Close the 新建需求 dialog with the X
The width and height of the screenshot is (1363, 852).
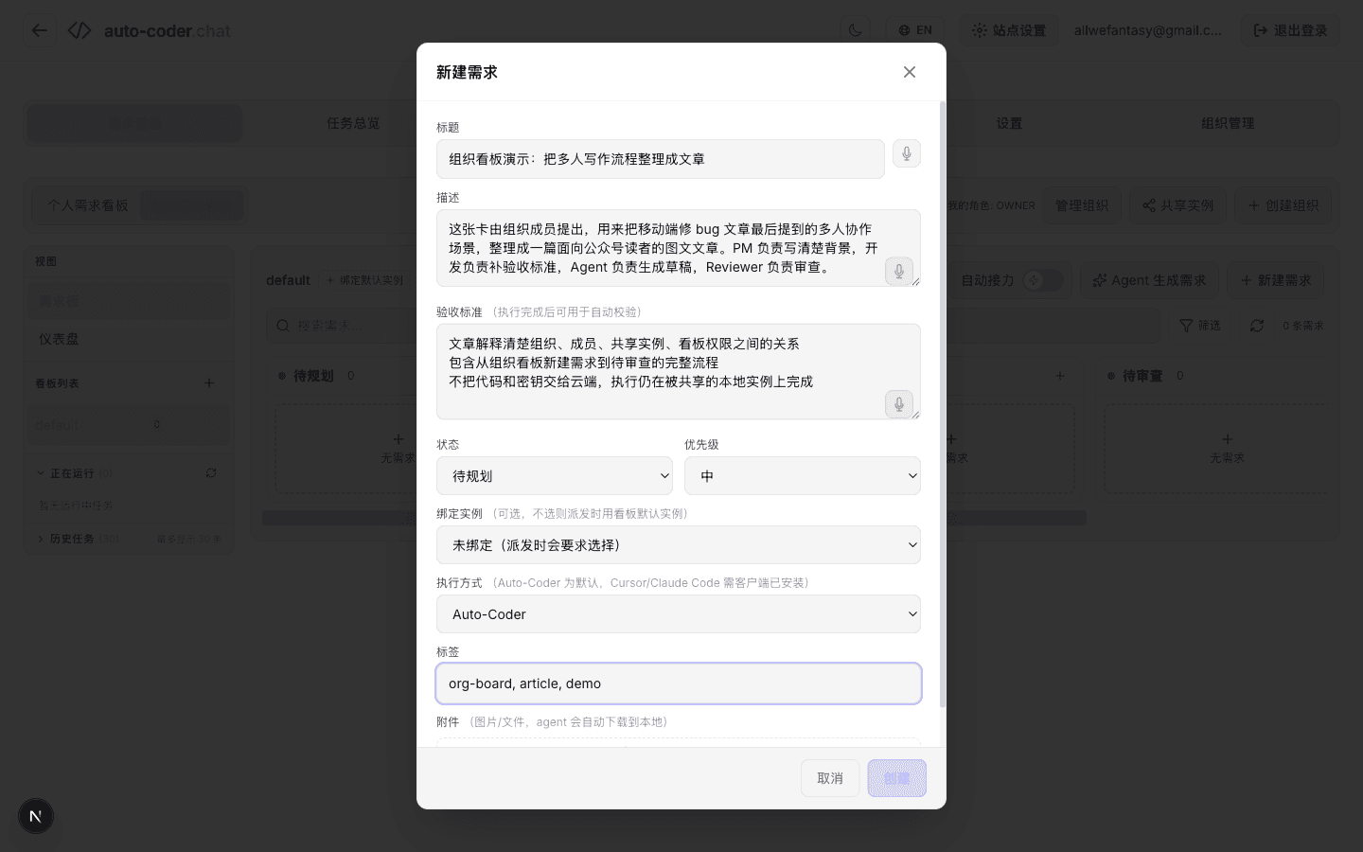click(x=909, y=72)
